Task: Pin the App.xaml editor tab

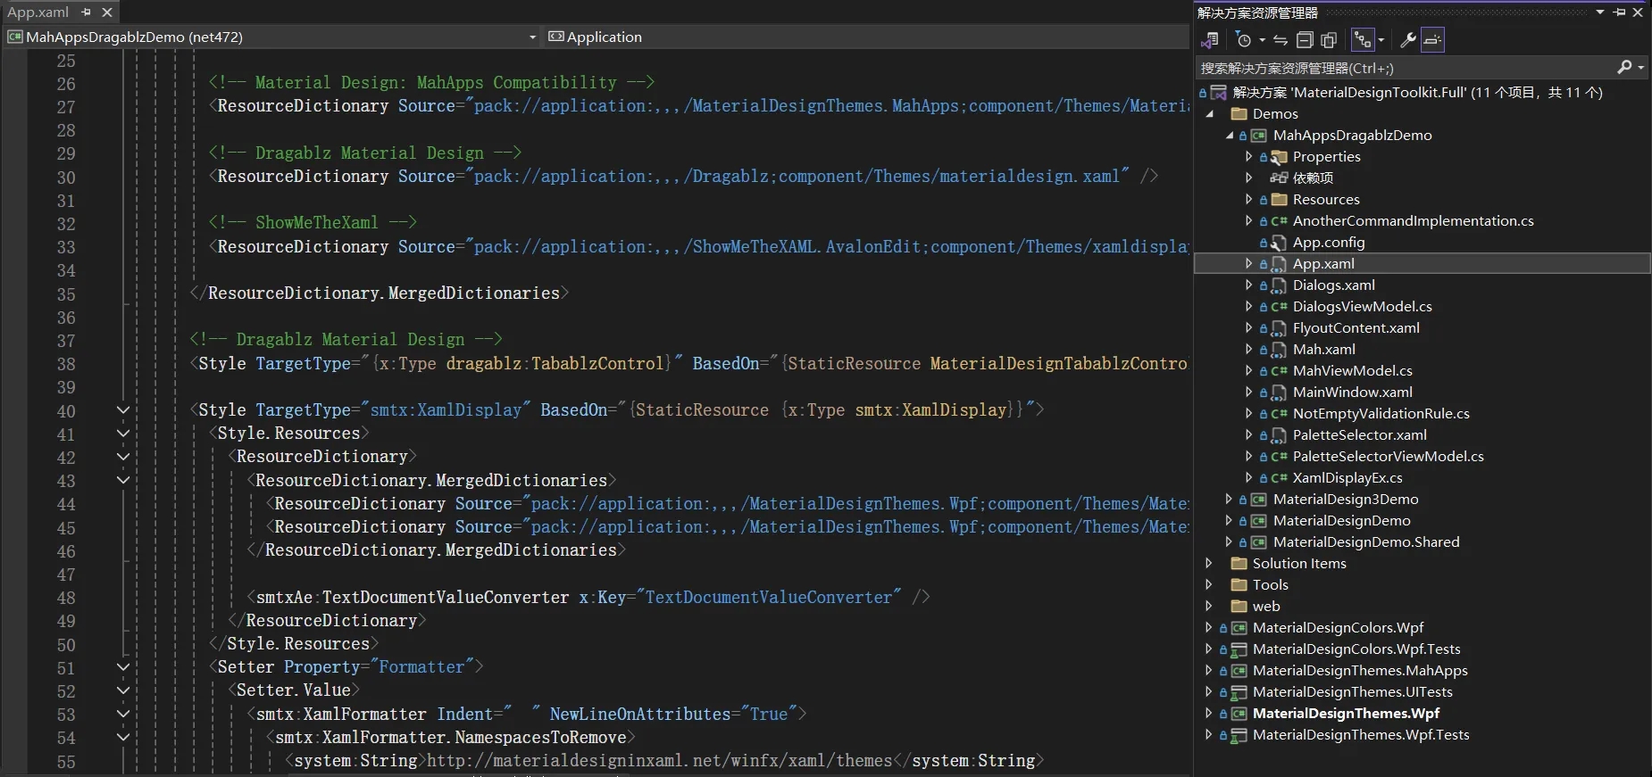Action: (x=87, y=12)
